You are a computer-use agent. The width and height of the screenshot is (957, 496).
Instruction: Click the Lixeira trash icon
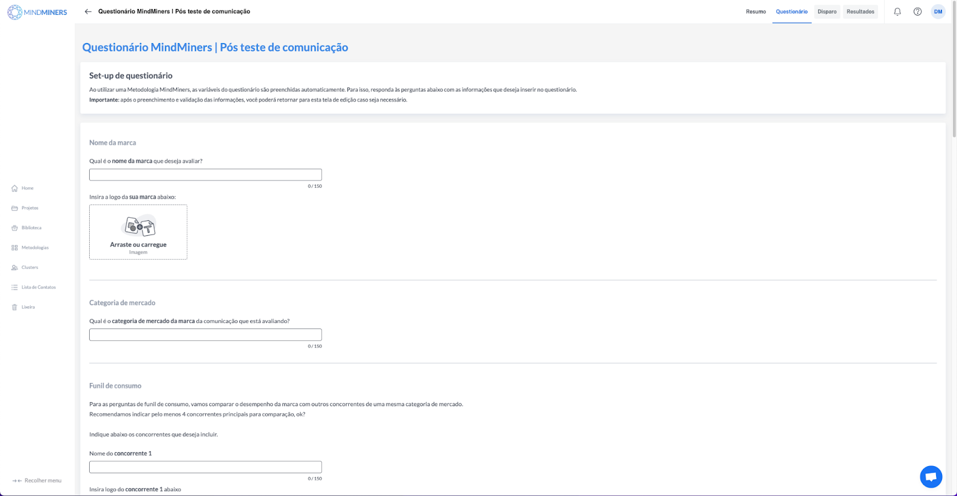coord(14,307)
